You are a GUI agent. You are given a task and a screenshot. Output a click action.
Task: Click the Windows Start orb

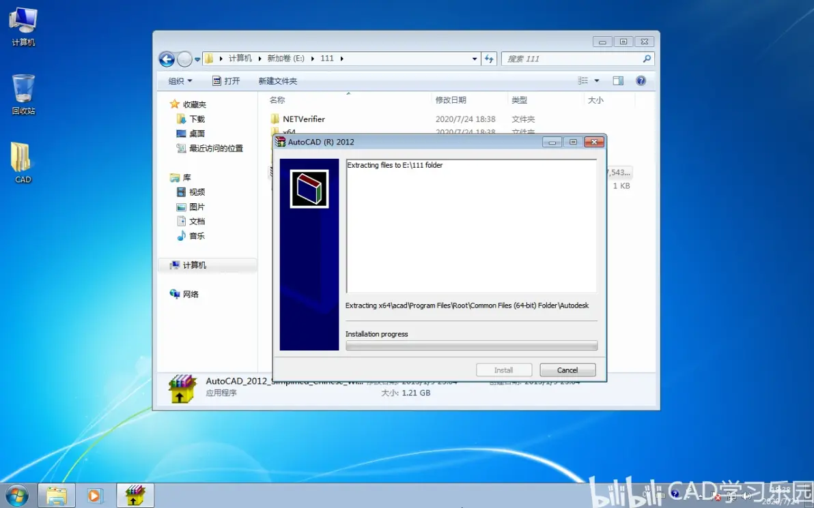[x=16, y=495]
